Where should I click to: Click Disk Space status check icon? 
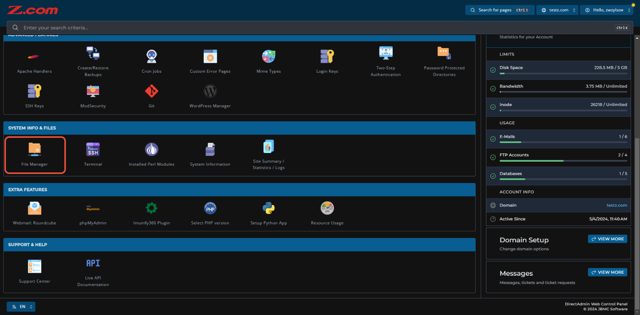click(x=493, y=70)
